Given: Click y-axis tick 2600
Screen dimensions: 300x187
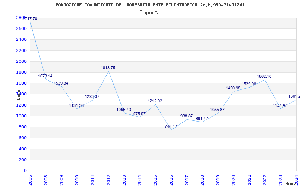Looking at the screenshot, I should pyautogui.click(x=21, y=29).
